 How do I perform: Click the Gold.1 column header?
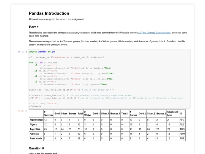96,114
